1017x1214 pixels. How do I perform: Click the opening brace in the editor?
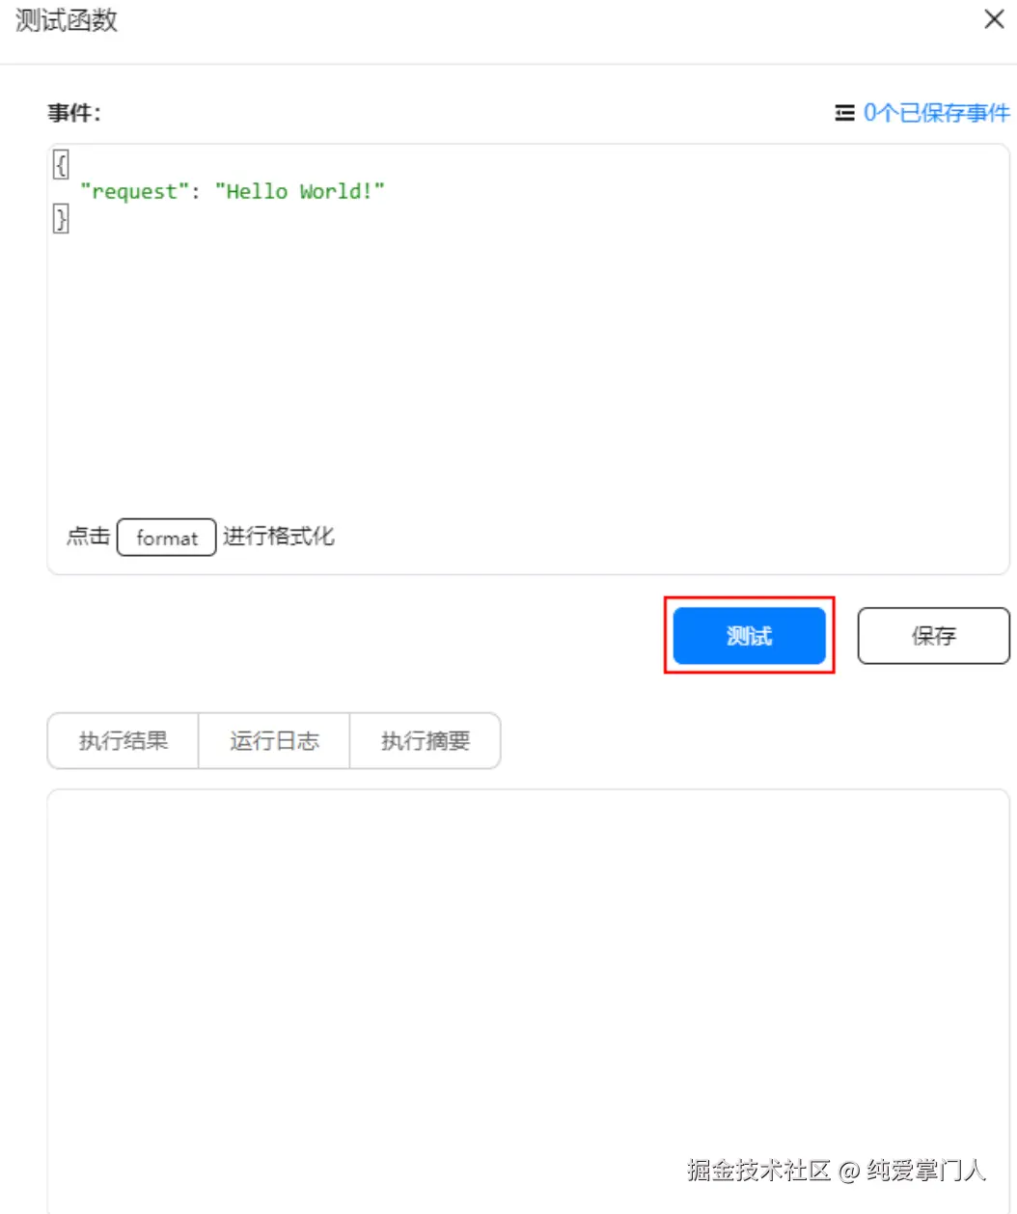click(x=61, y=165)
